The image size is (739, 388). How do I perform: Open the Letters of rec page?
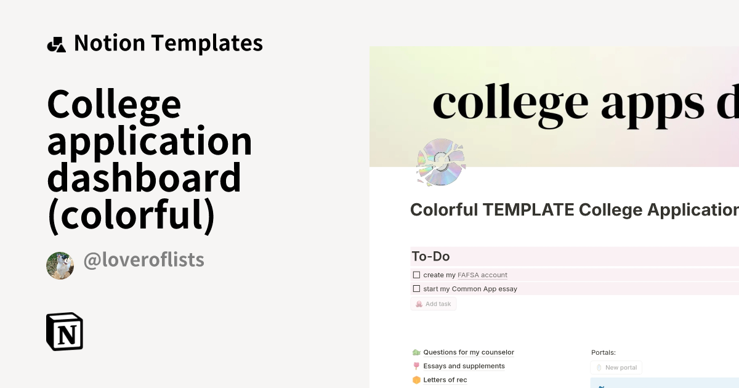pos(445,380)
